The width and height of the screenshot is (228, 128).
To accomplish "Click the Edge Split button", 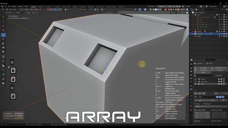I will point(219,70).
